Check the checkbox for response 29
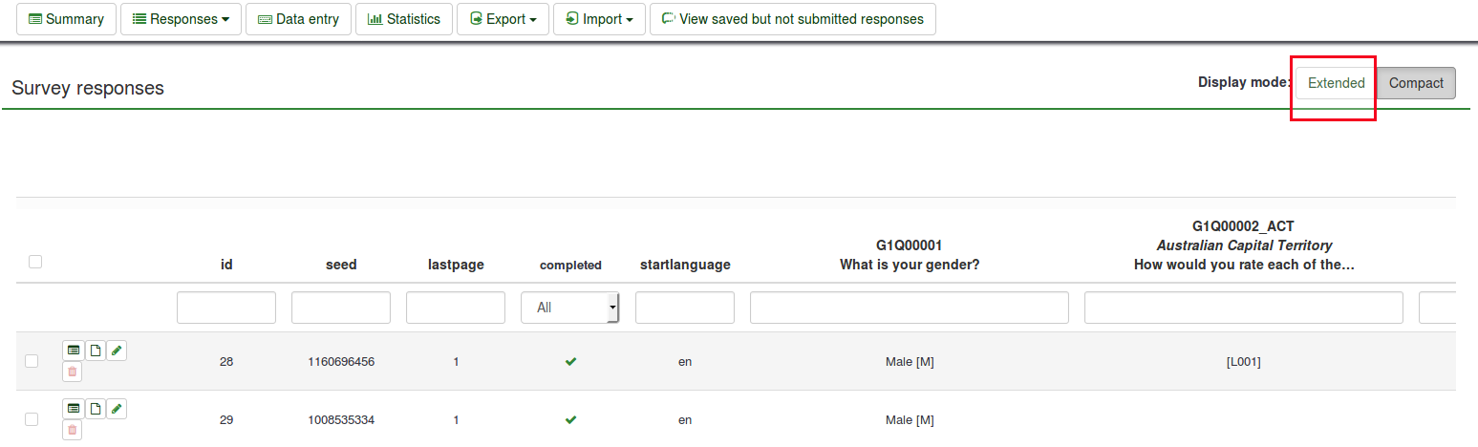Screen dimensions: 1478x447 [x=32, y=419]
